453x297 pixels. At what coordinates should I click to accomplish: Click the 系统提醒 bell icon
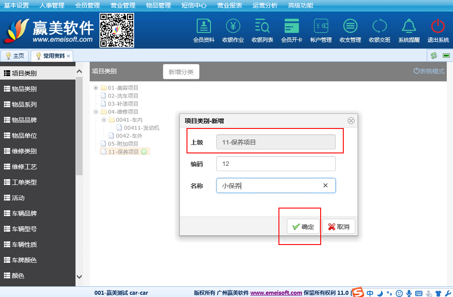[x=409, y=30]
